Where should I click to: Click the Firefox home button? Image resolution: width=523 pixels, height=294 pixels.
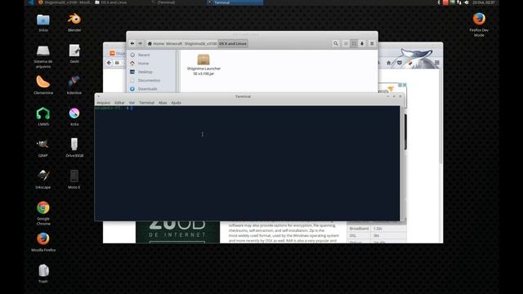(389, 63)
